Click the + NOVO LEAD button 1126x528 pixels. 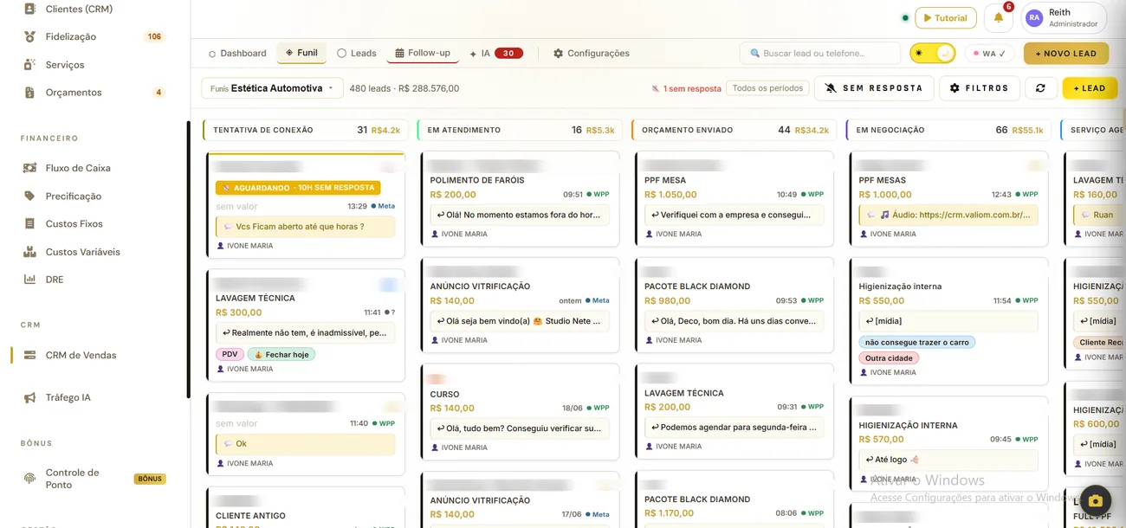[x=1065, y=53]
